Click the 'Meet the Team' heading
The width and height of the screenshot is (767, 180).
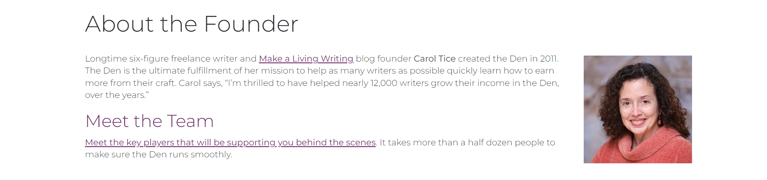149,121
